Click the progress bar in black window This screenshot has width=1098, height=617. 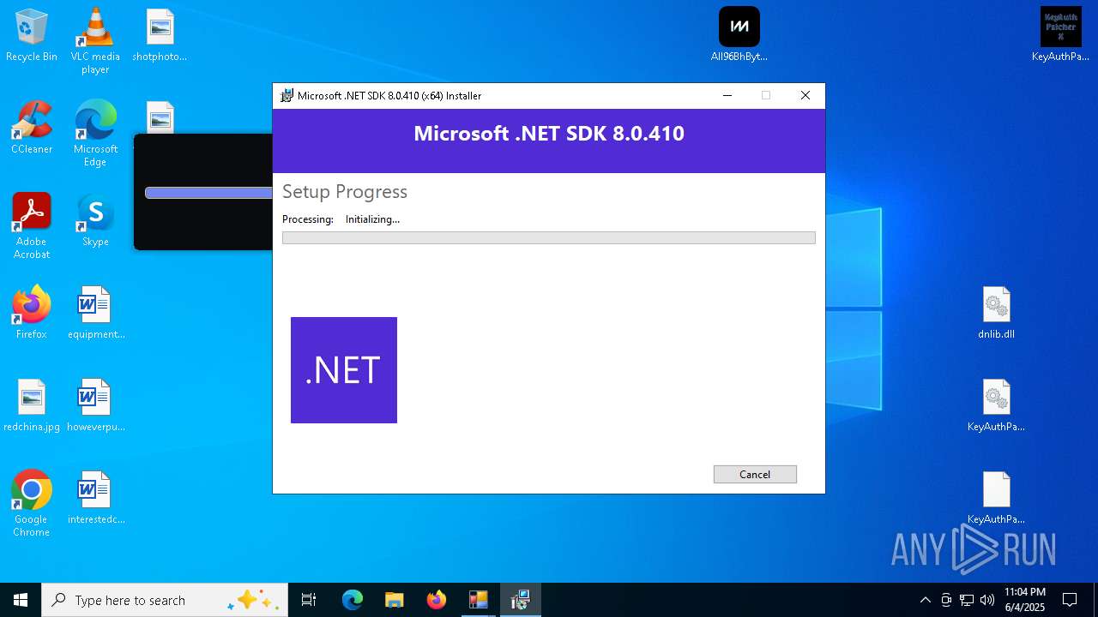click(x=208, y=193)
